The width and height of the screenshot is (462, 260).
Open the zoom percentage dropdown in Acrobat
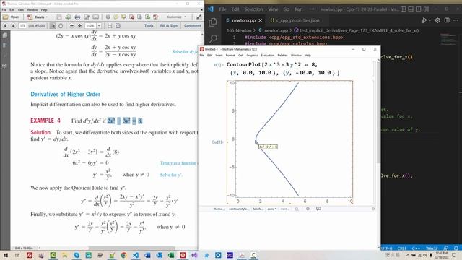(x=99, y=26)
